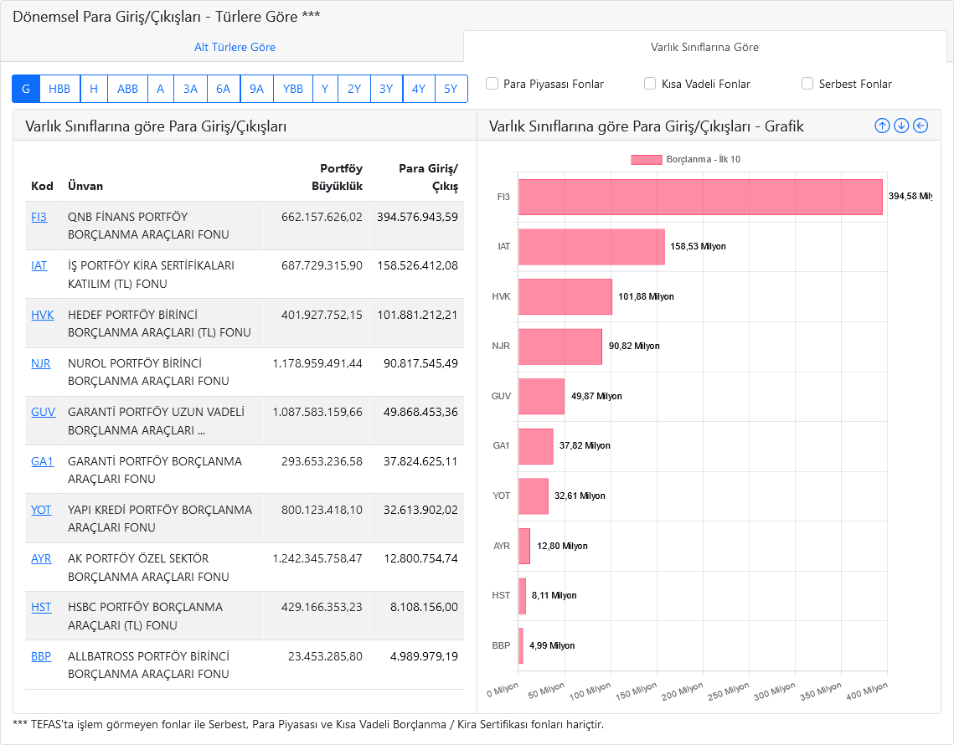The width and height of the screenshot is (954, 745).
Task: Click portfolio size 1.242.345.758,47
Action: [317, 558]
